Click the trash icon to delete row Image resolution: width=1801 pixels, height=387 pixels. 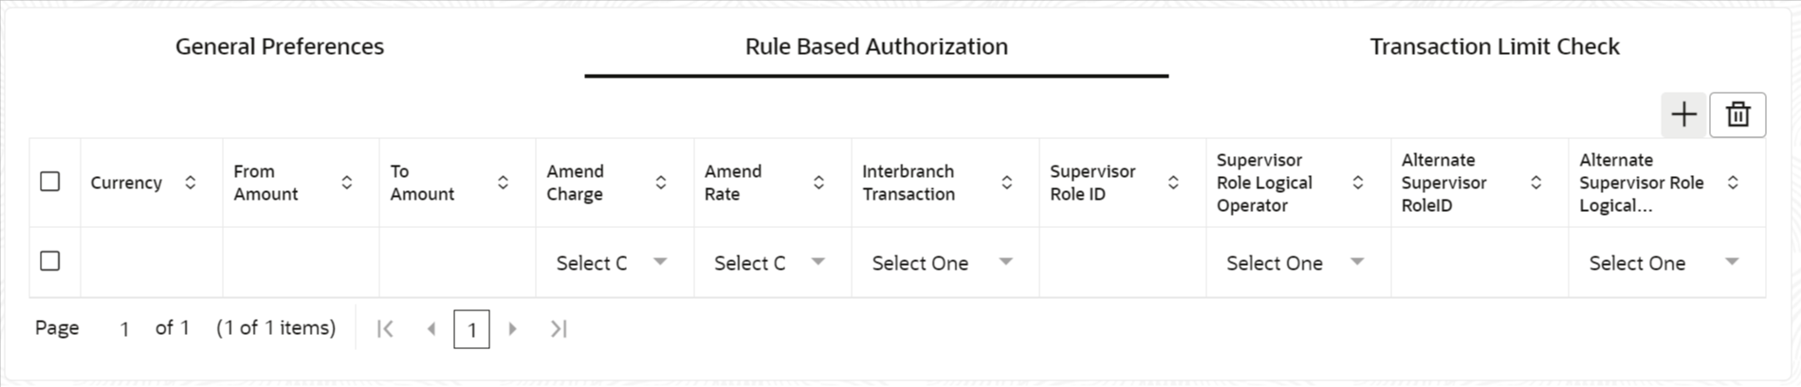tap(1737, 115)
